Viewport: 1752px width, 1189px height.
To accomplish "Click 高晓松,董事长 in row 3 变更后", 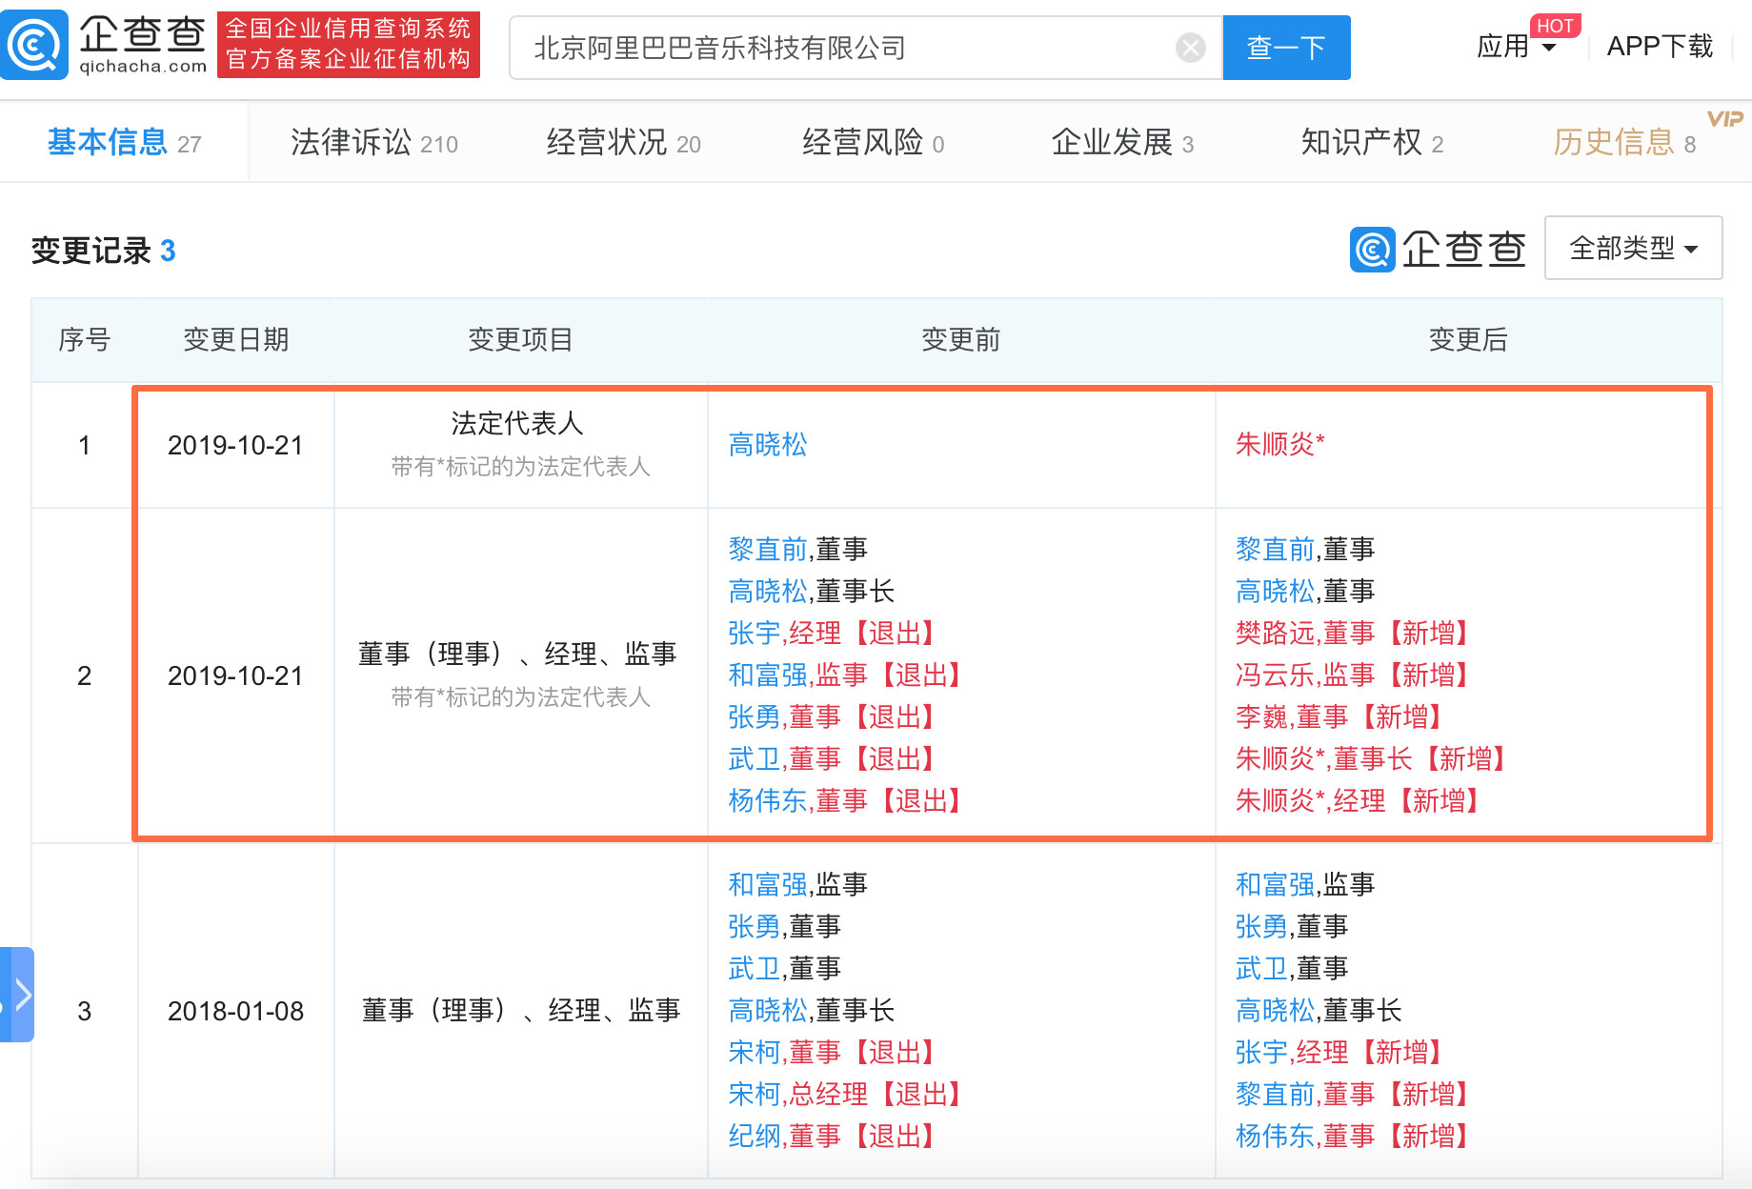I will 1318,1011.
